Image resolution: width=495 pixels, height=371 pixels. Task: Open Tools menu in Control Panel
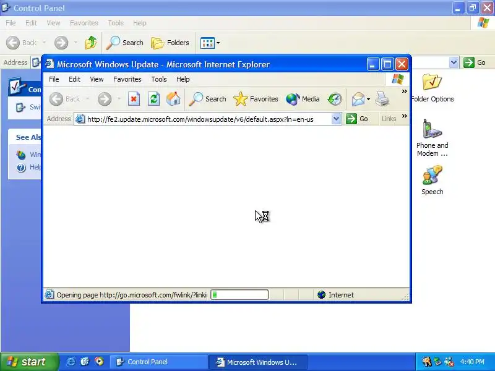coord(116,23)
